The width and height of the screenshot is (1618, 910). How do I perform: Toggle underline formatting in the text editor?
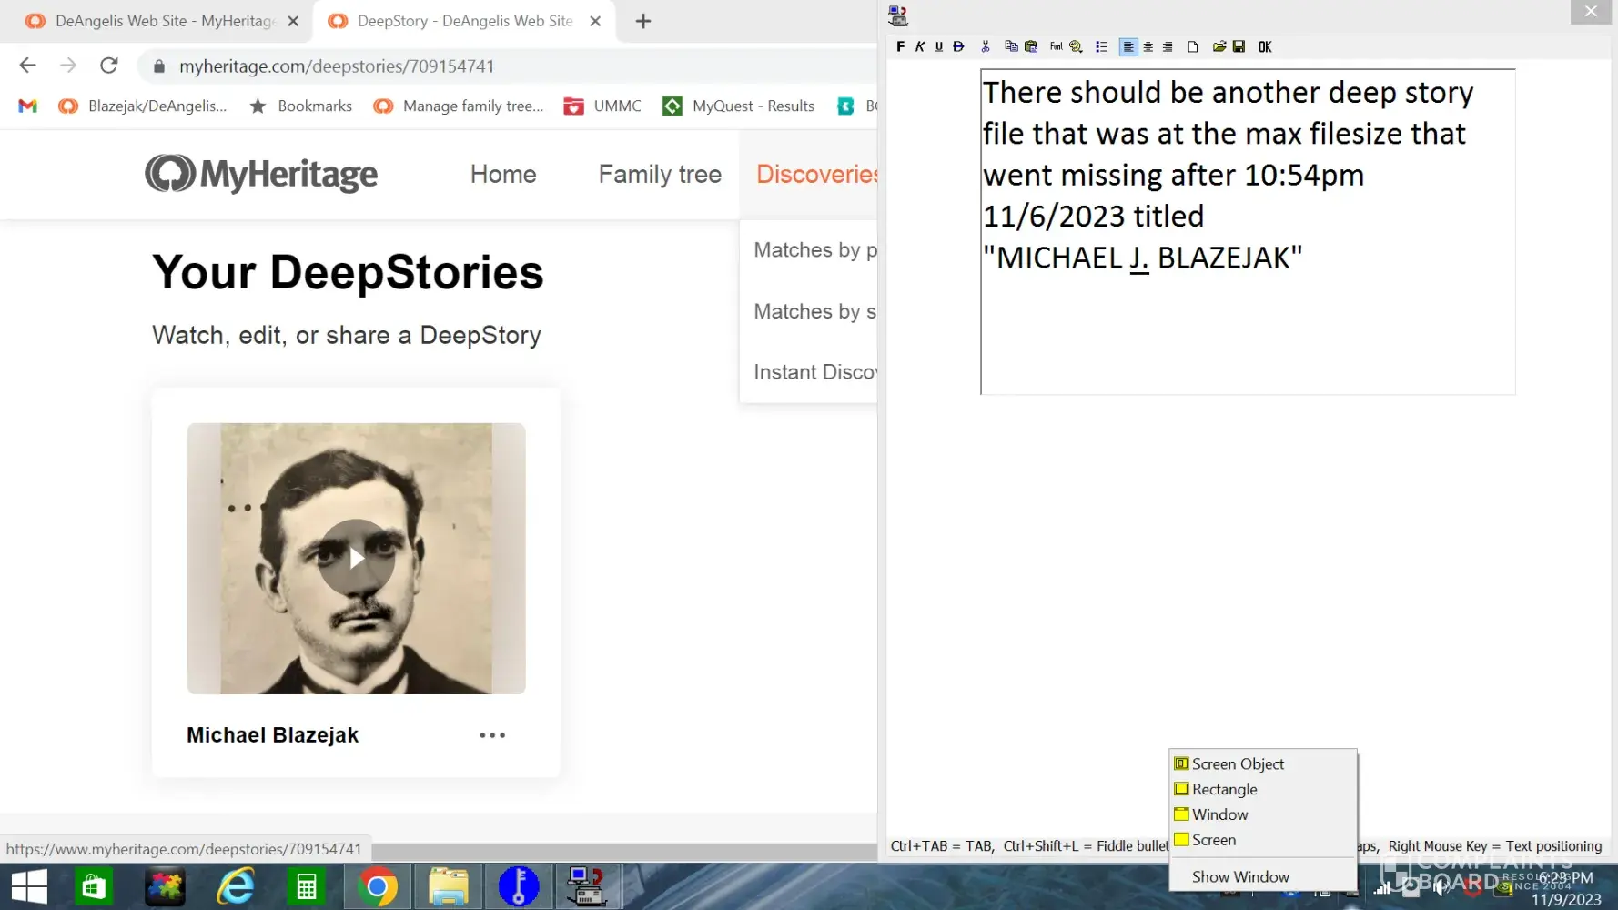point(939,46)
